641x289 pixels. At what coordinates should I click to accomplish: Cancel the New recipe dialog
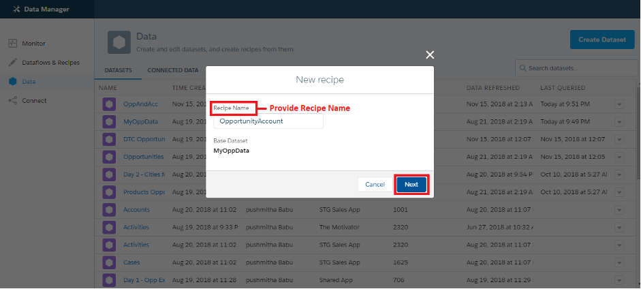tap(375, 184)
